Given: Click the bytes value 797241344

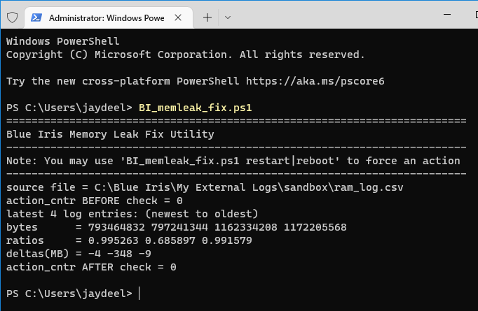Looking at the screenshot, I should tap(179, 227).
